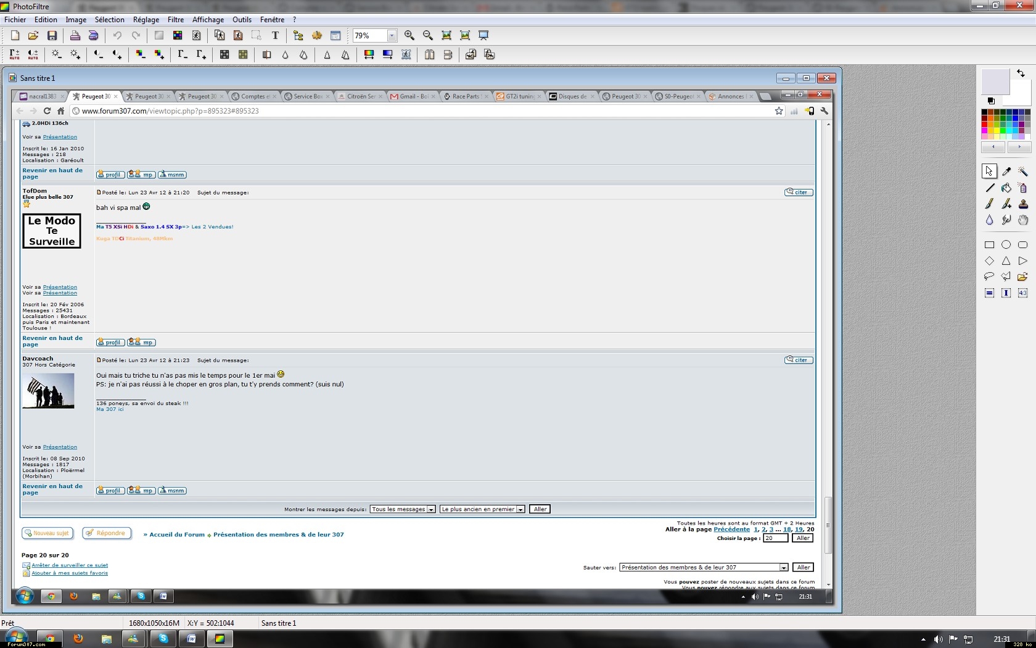Undo the last action
Image resolution: width=1036 pixels, height=648 pixels.
click(x=117, y=35)
